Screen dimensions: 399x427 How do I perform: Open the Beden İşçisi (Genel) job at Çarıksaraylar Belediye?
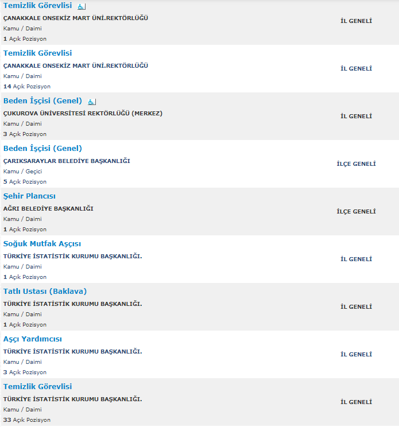[42, 149]
